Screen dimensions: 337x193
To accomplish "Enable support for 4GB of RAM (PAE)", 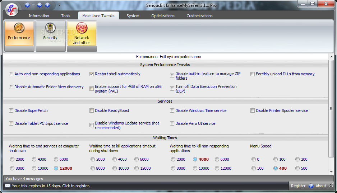I will point(92,89).
